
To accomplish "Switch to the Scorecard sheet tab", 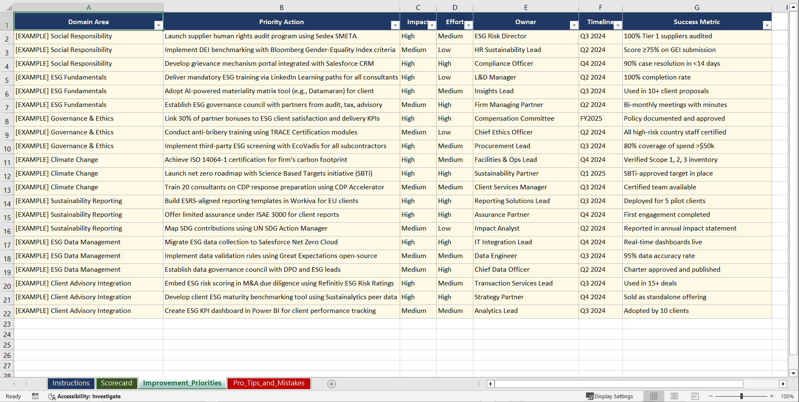I will point(116,383).
